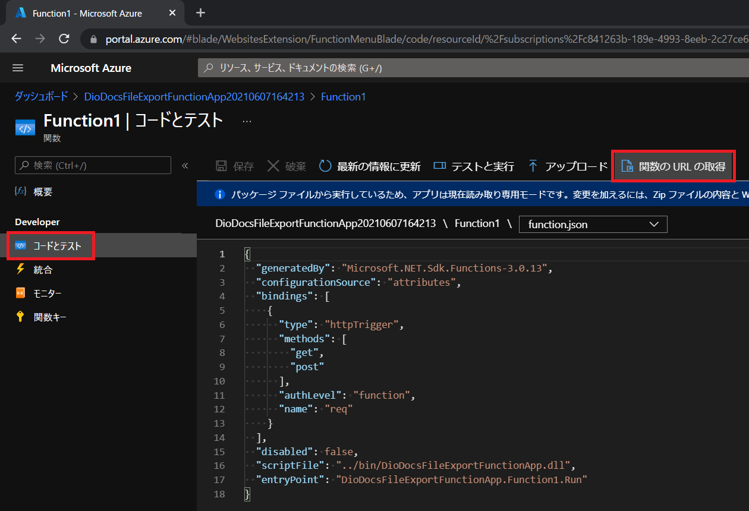
Task: Click the info icon in the blue banner
Action: (219, 194)
